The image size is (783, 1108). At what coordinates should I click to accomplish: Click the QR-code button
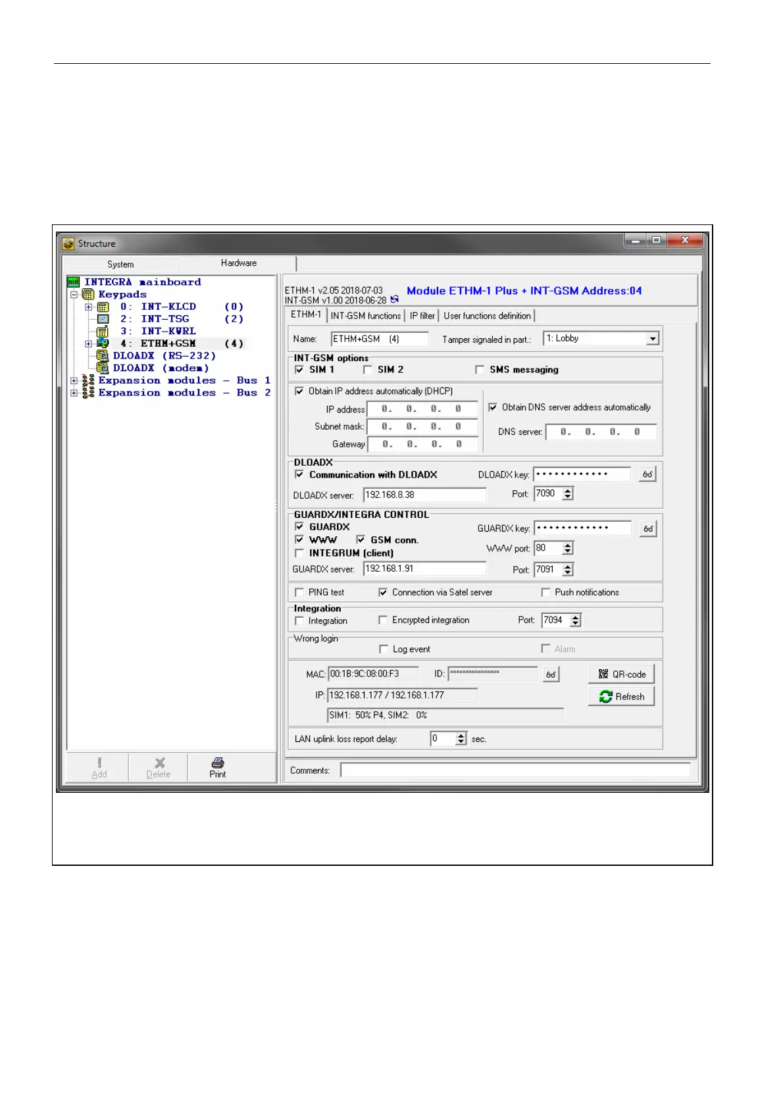(621, 674)
